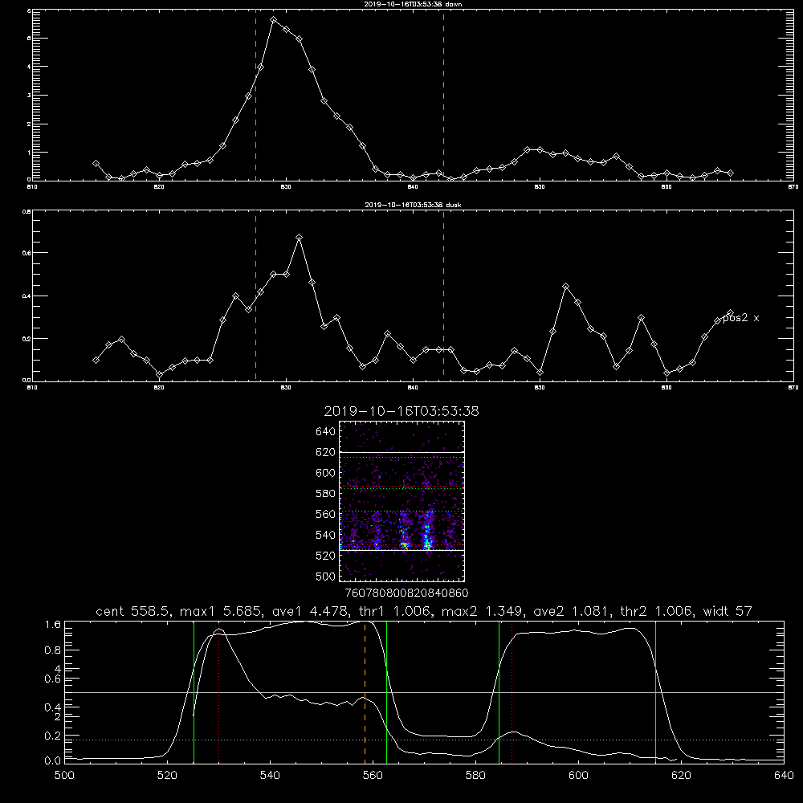Screen dimensions: 803x803
Task: Select the timestamp title above the heatmap
Action: click(x=401, y=411)
